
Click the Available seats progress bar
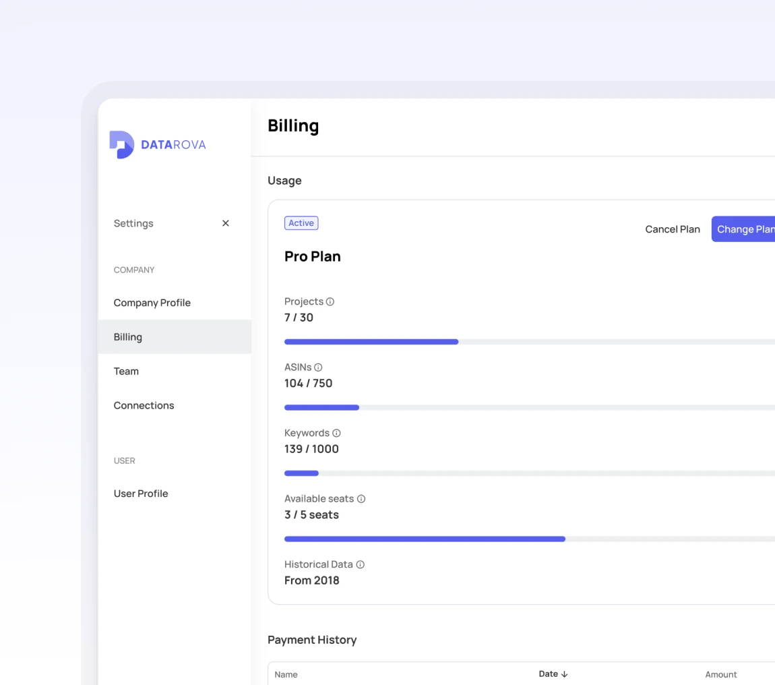[529, 539]
